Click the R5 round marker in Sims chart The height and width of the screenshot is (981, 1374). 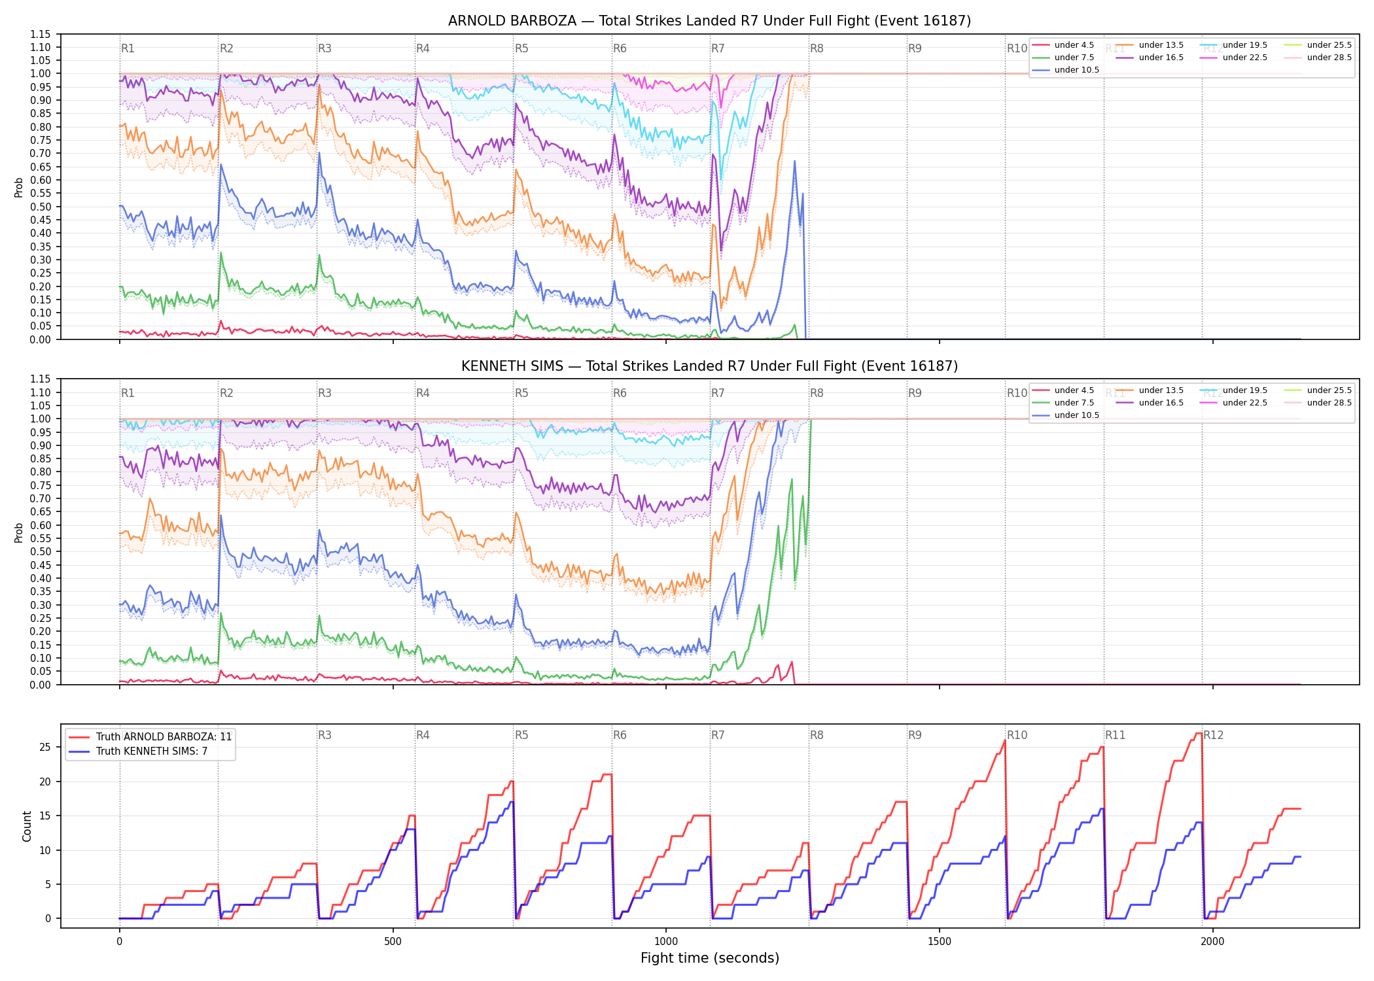(521, 393)
